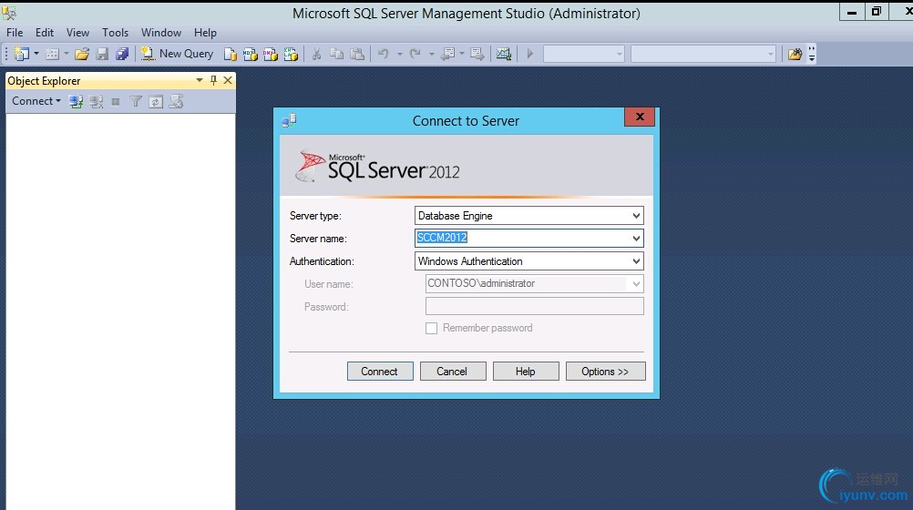This screenshot has width=913, height=510.
Task: Click the Filter funnel icon in Object Explorer
Action: tap(136, 102)
